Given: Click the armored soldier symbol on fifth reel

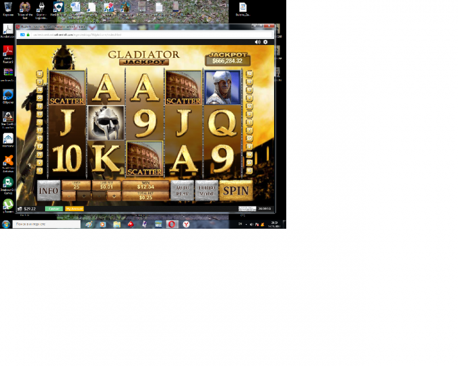Looking at the screenshot, I should tap(222, 87).
